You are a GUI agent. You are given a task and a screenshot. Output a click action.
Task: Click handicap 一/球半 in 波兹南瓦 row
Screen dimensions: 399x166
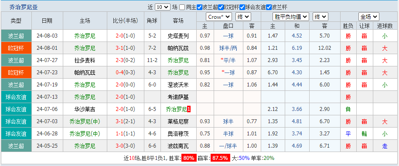tap(228, 146)
